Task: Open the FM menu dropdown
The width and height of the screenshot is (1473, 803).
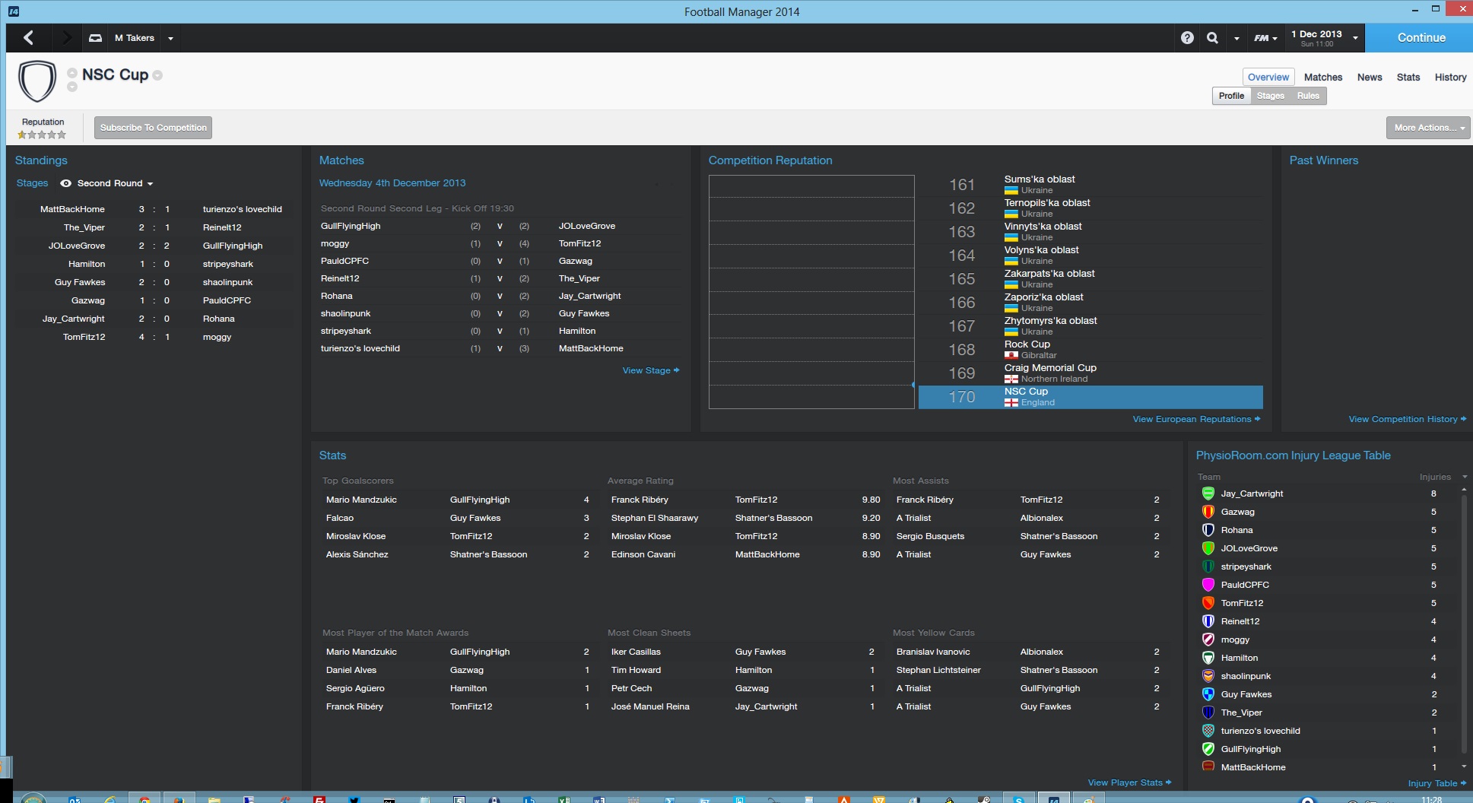Action: (1265, 38)
